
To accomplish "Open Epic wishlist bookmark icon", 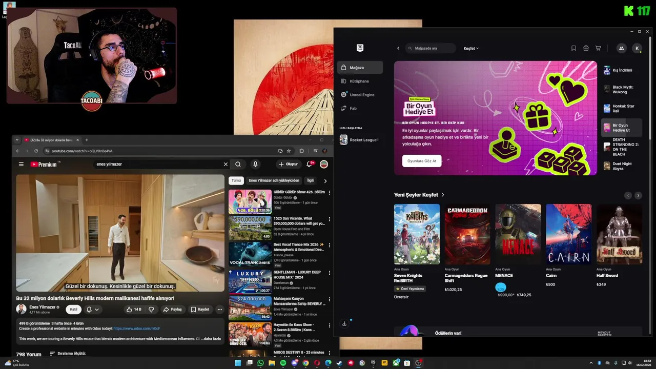I will (x=573, y=48).
